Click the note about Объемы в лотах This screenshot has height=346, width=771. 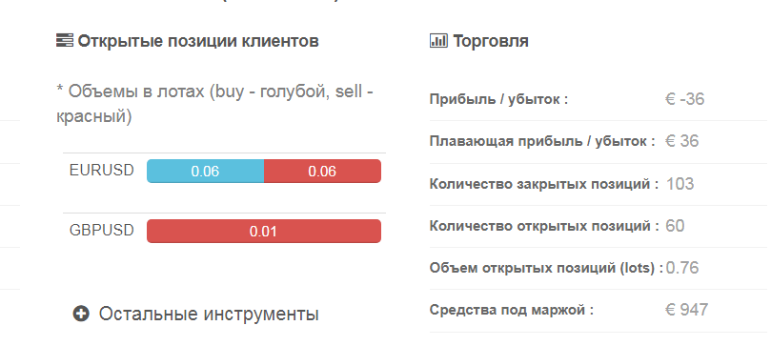(x=214, y=104)
